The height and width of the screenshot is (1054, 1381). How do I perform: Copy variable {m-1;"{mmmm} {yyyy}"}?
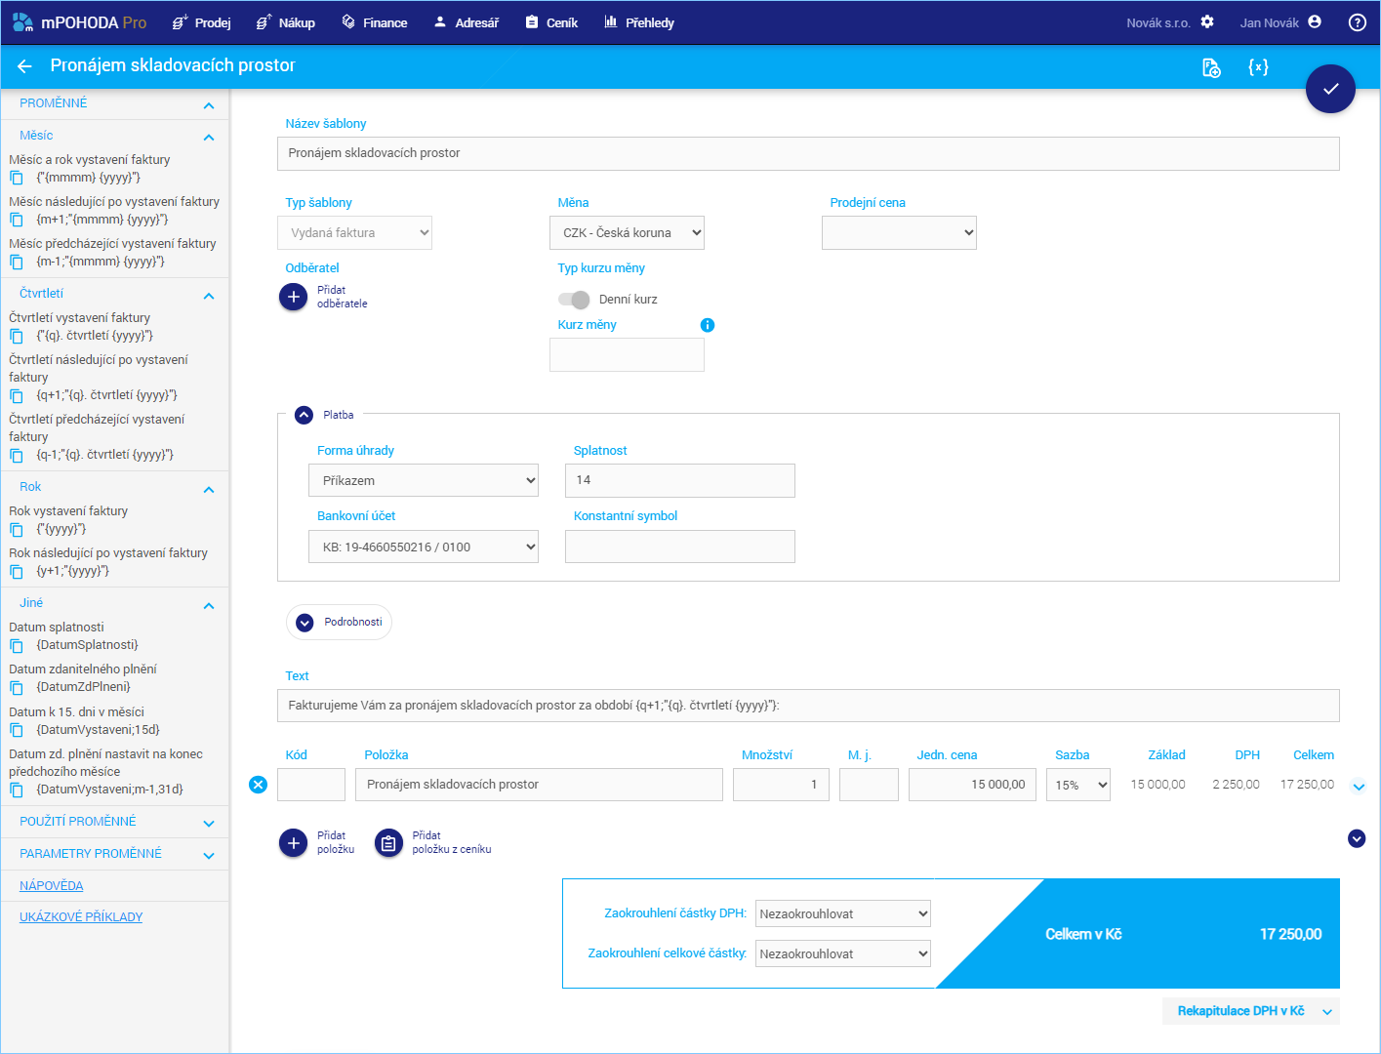coord(17,262)
